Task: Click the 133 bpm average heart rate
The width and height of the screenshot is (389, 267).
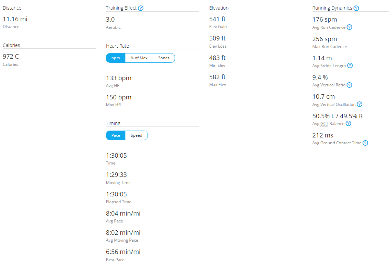Action: point(119,78)
